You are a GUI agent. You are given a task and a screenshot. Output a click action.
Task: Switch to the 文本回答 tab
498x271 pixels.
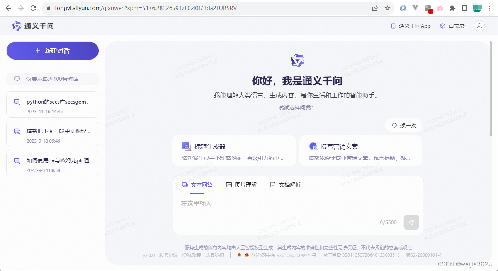(197, 185)
